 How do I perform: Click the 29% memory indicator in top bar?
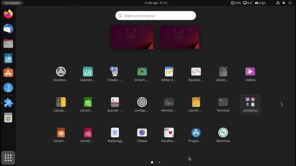[x=236, y=3]
